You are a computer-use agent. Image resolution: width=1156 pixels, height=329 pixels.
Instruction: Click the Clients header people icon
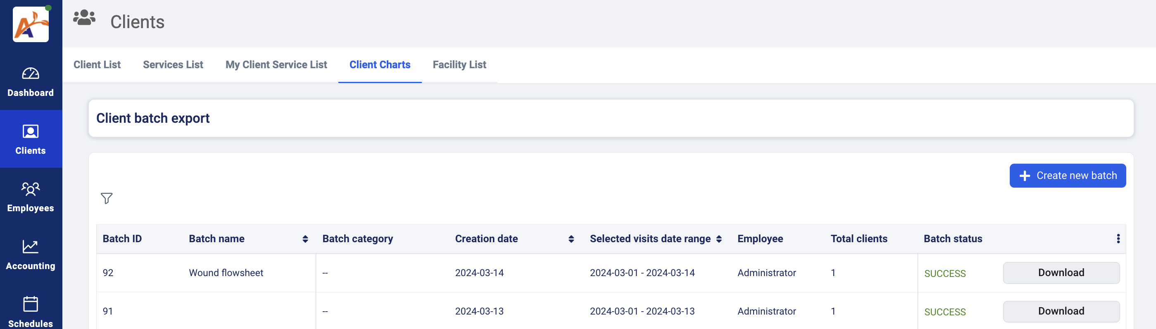[84, 18]
